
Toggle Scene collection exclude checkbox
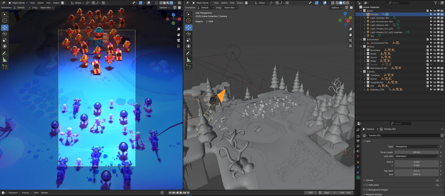click(427, 11)
